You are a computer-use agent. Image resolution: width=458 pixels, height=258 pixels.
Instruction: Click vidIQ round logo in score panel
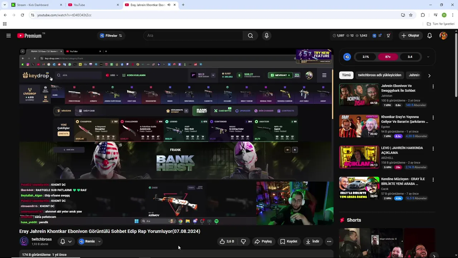(x=347, y=57)
